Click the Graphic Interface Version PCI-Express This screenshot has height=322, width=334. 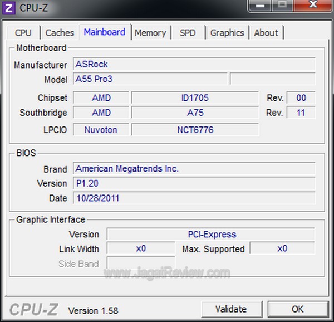click(210, 234)
